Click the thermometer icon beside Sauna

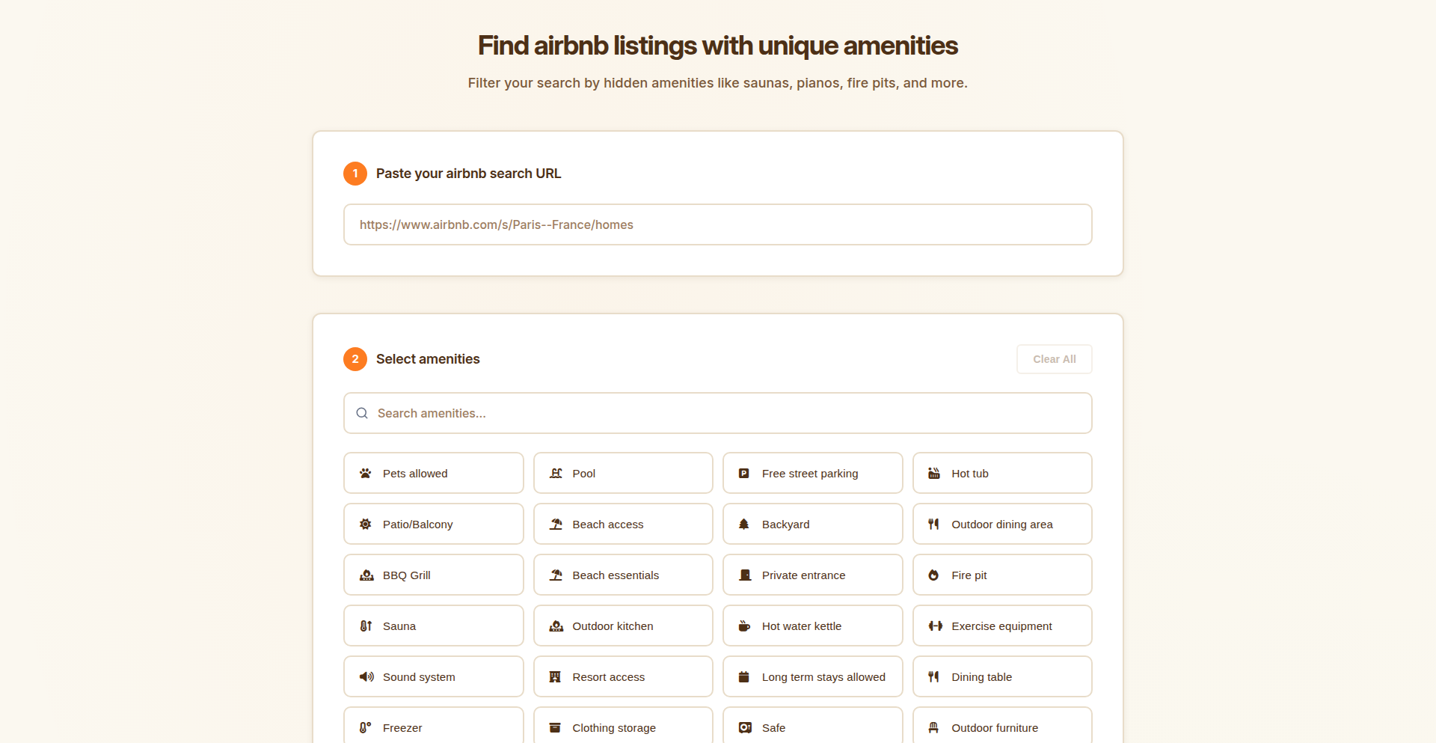(365, 626)
